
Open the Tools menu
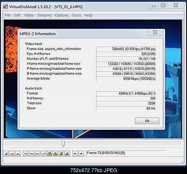pos(76,15)
